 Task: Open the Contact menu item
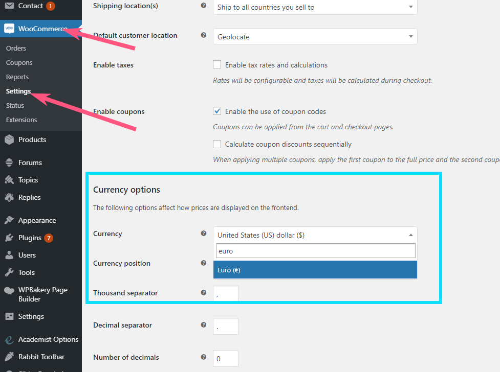click(x=31, y=6)
